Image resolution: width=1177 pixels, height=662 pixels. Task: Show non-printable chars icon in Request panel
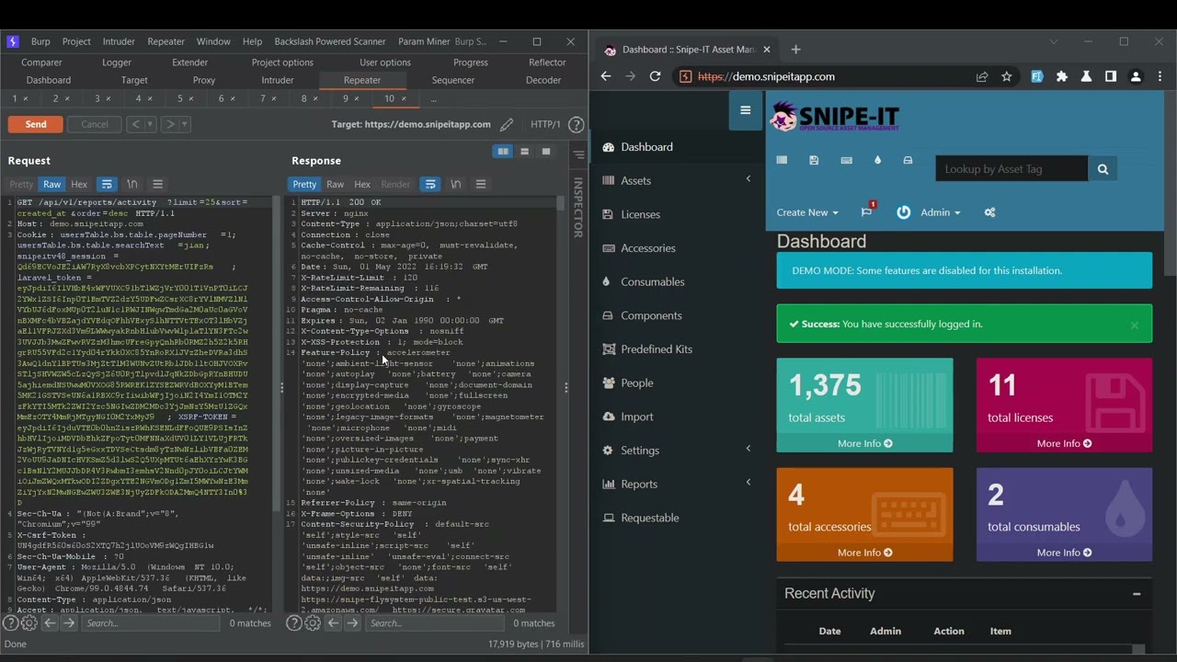click(x=131, y=184)
